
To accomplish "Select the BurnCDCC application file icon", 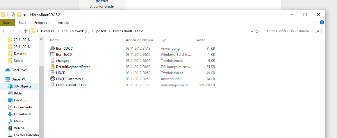I will 53,49.
